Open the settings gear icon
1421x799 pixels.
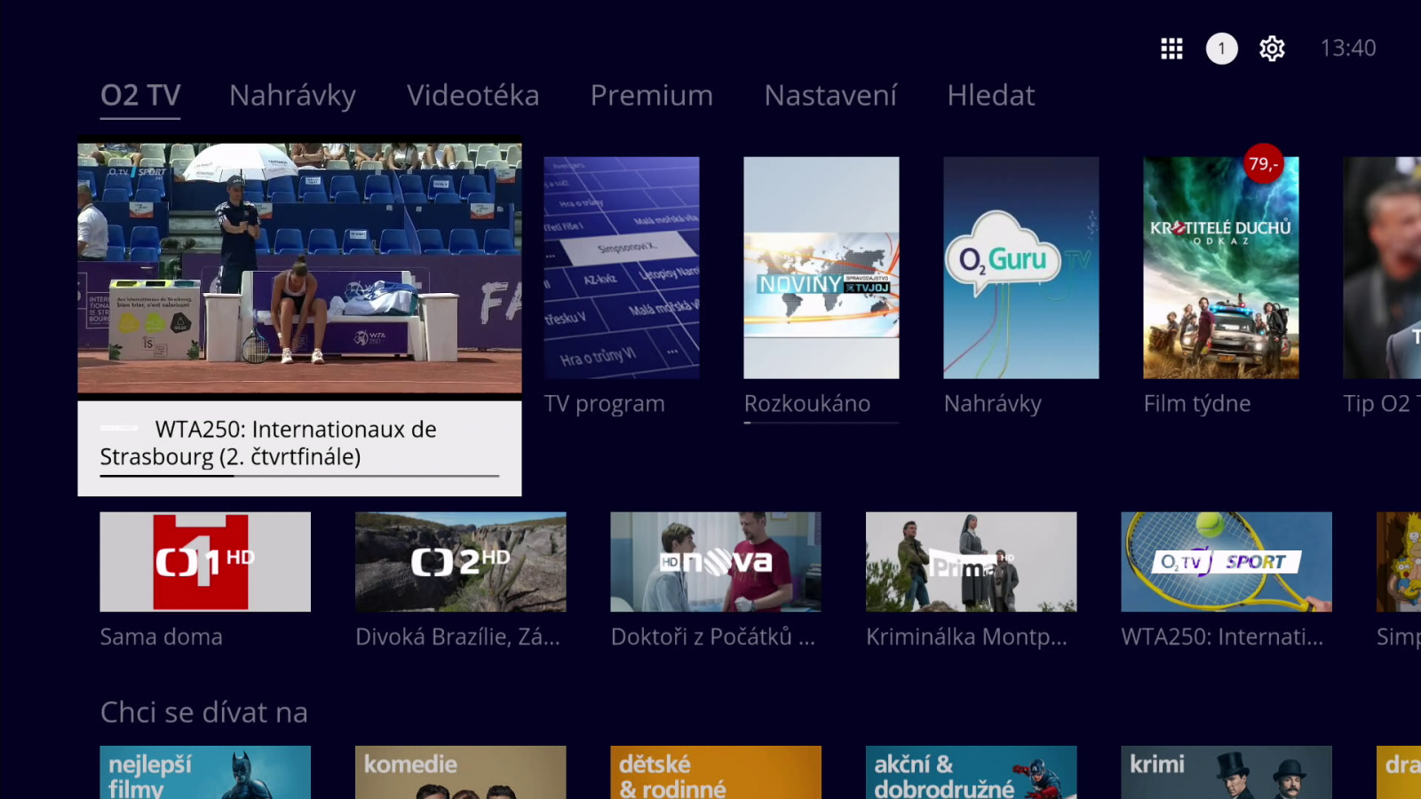1272,49
